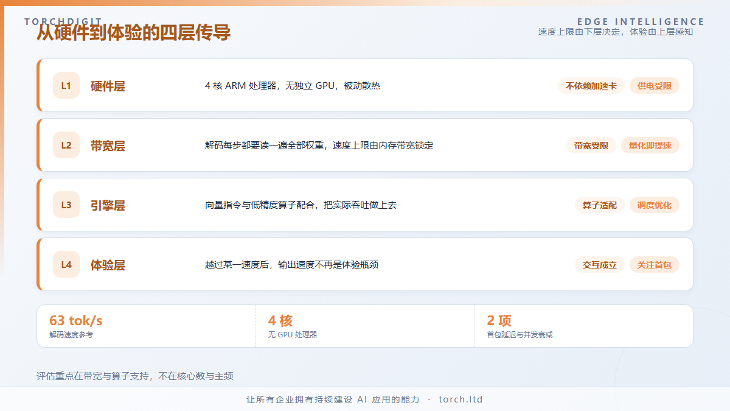Click the description 越过某一速度后，输出速度不再是体验瓶颈
Screen dimensions: 730x411
click(x=292, y=265)
